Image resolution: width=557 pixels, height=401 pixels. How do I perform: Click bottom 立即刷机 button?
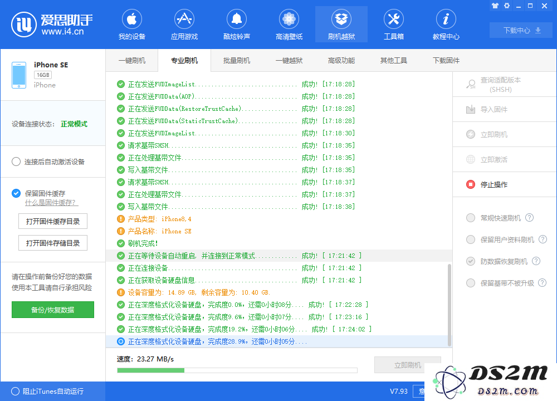[408, 365]
